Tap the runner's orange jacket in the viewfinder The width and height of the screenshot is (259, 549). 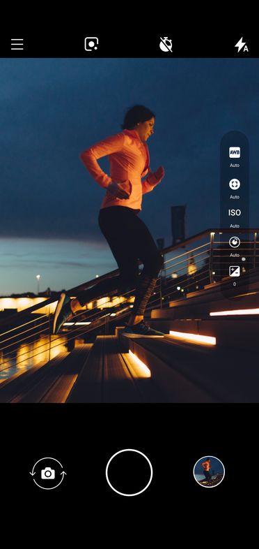click(x=122, y=168)
